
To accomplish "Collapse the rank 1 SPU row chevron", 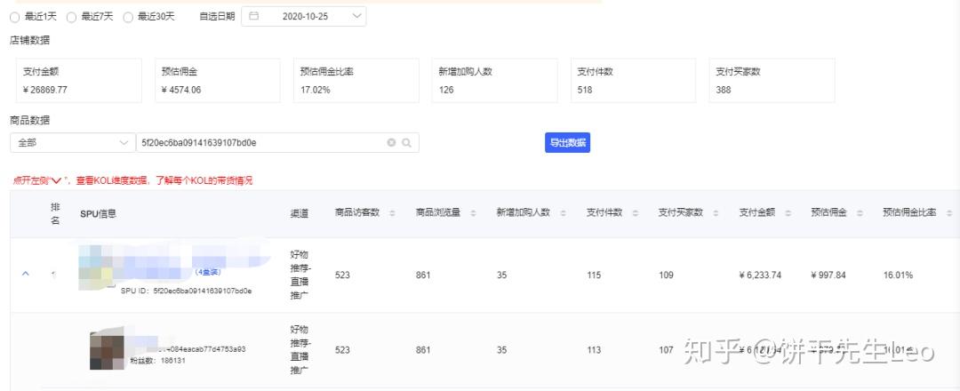I will (x=25, y=274).
